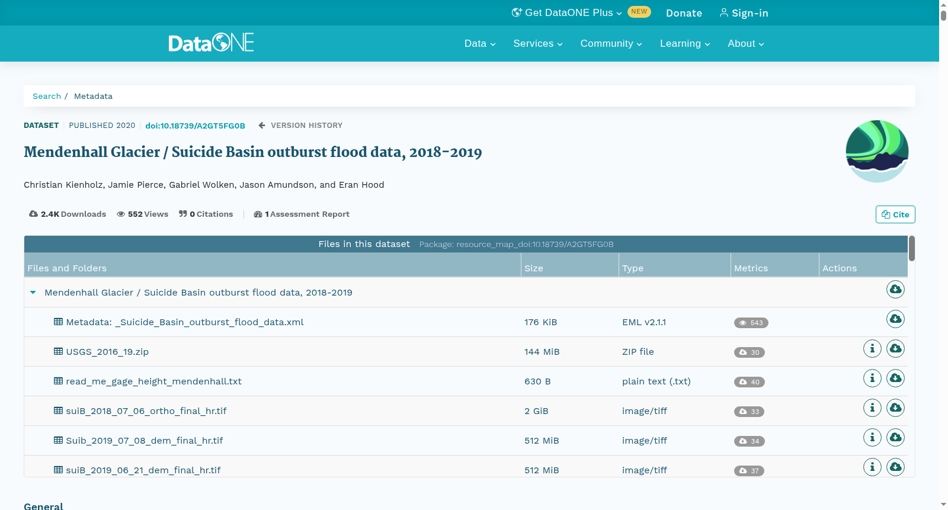View 2.4K Downloads metric
This screenshot has height=510, width=948.
pyautogui.click(x=68, y=214)
